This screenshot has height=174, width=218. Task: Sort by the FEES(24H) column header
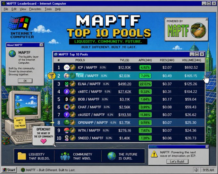tap(167, 60)
